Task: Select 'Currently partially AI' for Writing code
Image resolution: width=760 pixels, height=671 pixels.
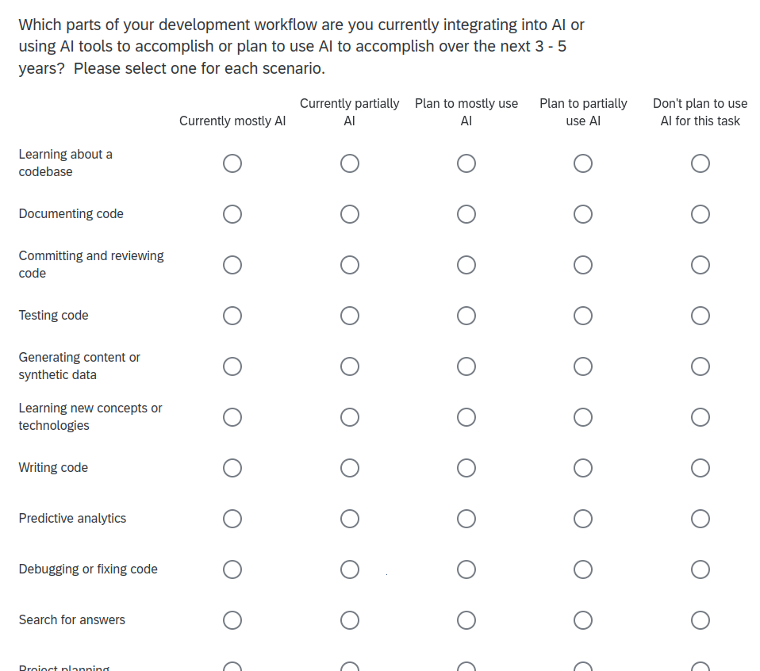Action: (x=350, y=468)
